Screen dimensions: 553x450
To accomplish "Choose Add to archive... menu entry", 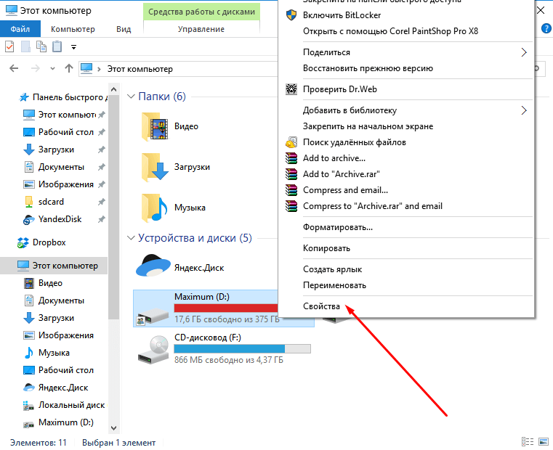I will 405,158.
